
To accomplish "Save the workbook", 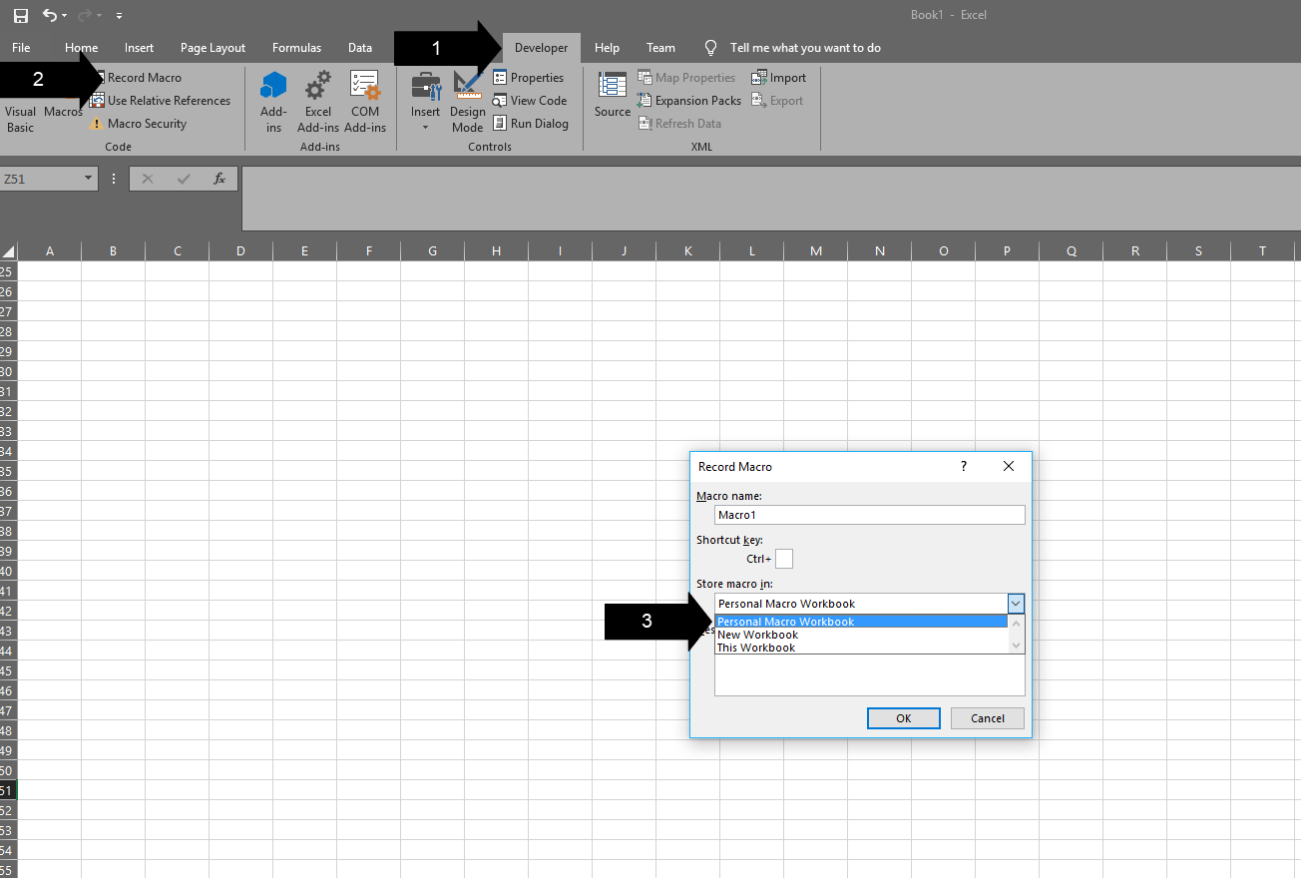I will 20,14.
